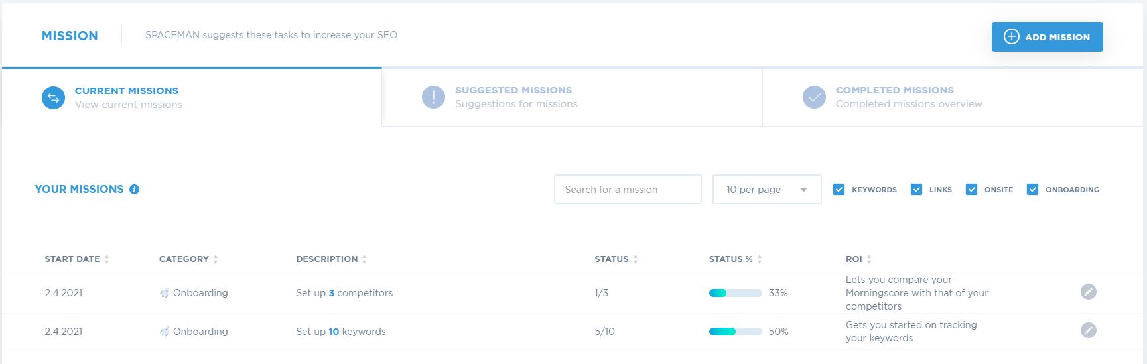Viewport: 1147px width, 364px height.
Task: Click the Add Mission button
Action: pyautogui.click(x=1047, y=37)
